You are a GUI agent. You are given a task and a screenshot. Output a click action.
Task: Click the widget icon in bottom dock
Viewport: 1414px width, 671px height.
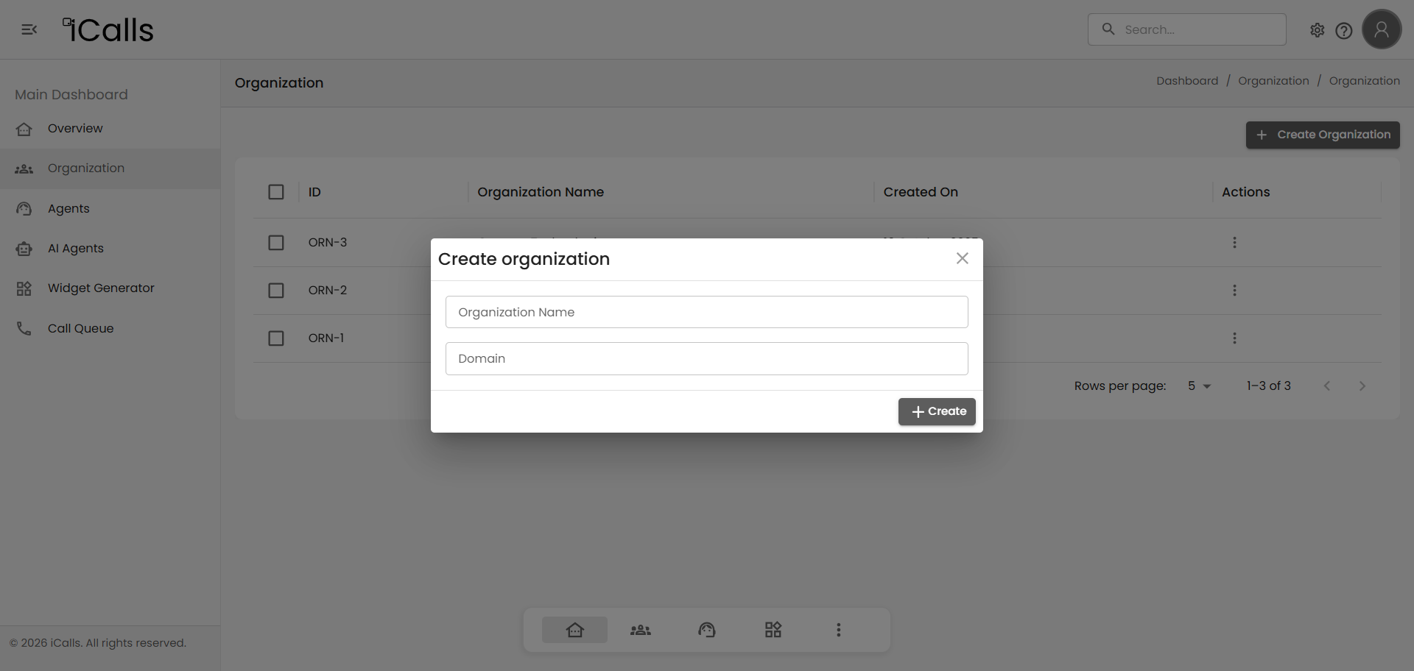pos(773,630)
